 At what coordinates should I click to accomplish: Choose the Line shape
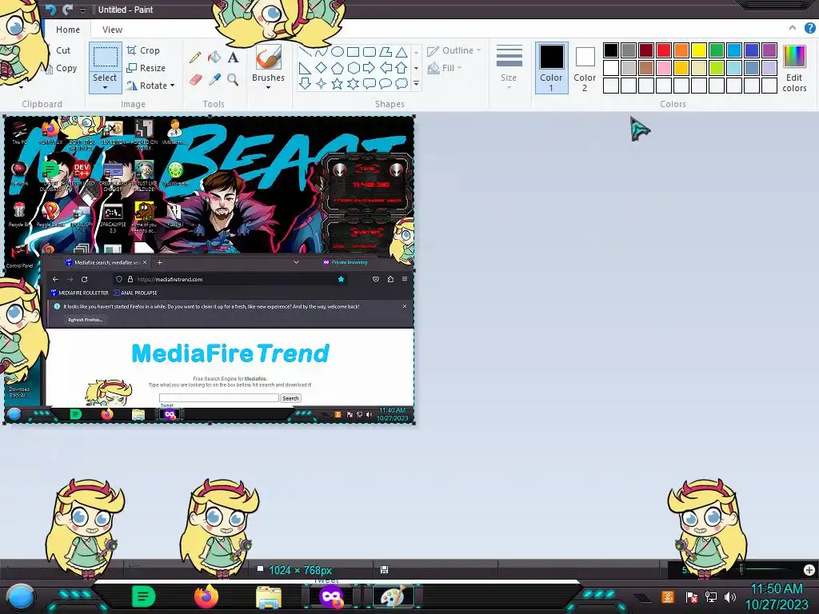tap(305, 51)
